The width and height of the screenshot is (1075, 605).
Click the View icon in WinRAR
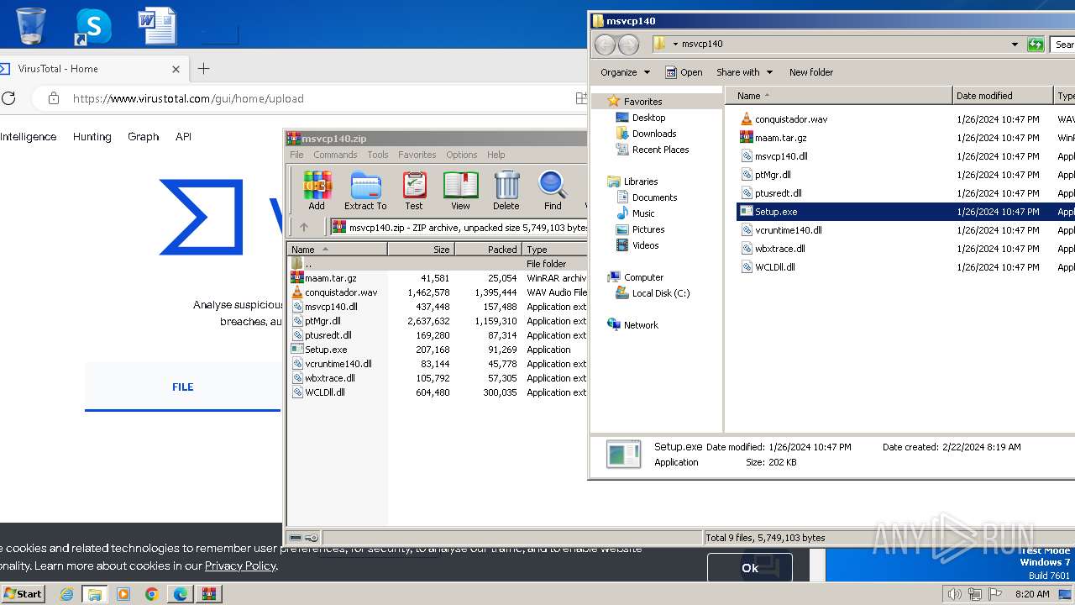[460, 190]
